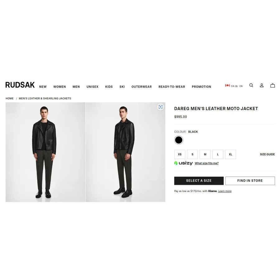The image size is (280, 280).
Task: Select size XL
Action: [230, 154]
